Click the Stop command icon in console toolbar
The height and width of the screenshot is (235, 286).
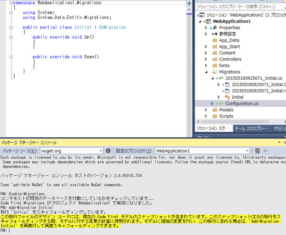coord(265,151)
